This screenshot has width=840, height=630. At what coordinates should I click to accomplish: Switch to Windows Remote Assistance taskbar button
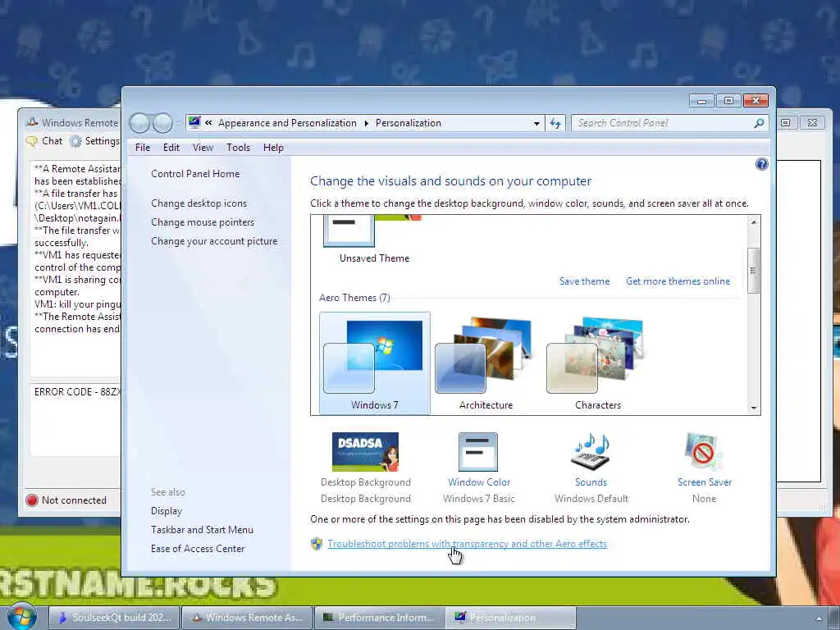pyautogui.click(x=246, y=618)
